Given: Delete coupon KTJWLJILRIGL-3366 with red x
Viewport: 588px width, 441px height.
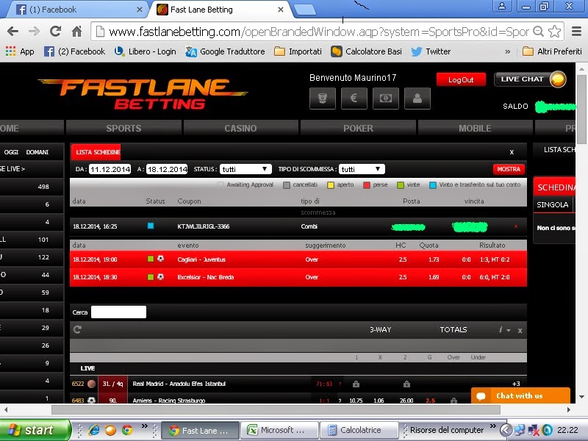Looking at the screenshot, I should coord(516,226).
